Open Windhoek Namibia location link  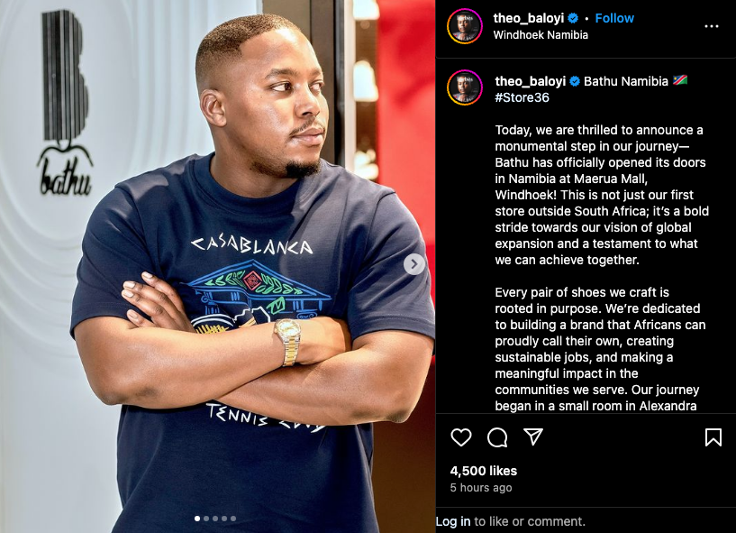[x=541, y=35]
